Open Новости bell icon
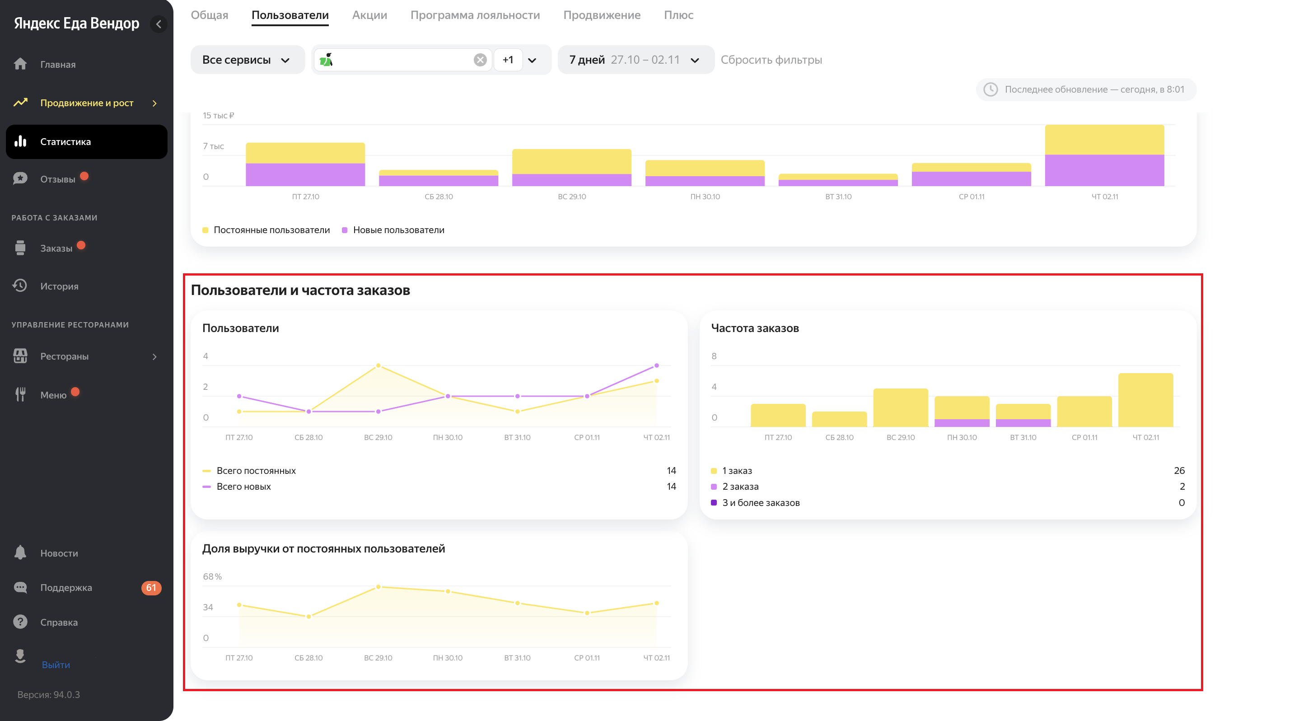 20,553
